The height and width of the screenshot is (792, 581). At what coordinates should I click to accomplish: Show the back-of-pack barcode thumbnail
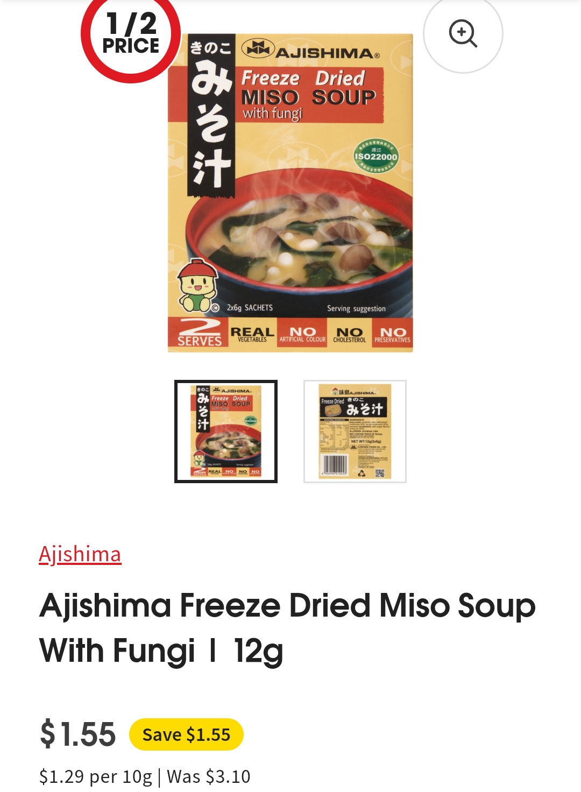click(x=355, y=432)
